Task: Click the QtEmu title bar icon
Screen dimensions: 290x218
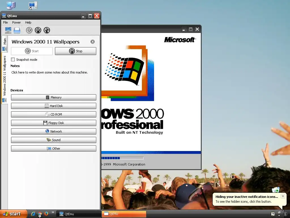Action: [x=4, y=16]
